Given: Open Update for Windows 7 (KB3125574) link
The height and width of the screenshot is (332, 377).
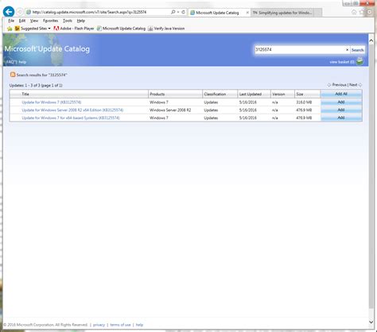Looking at the screenshot, I should click(52, 102).
